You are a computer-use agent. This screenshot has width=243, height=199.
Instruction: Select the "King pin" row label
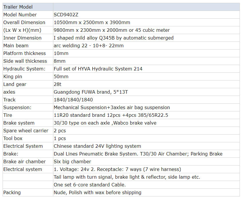tap(13, 76)
